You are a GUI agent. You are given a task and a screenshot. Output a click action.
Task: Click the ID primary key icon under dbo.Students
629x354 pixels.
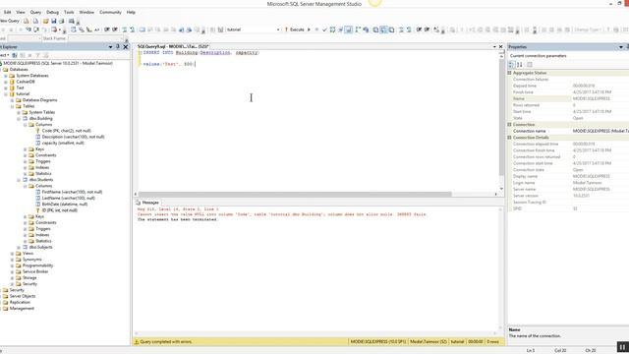(x=38, y=210)
